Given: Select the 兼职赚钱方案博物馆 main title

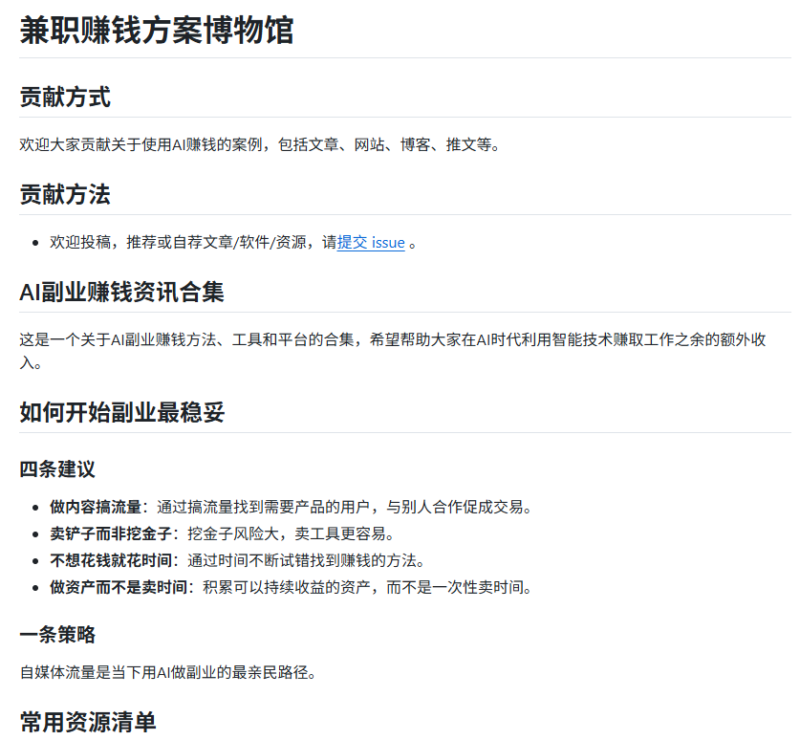Looking at the screenshot, I should tap(157, 30).
